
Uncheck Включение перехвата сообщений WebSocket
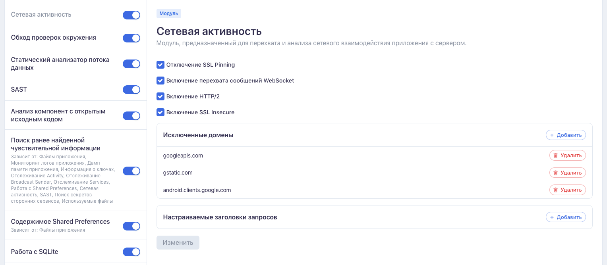pos(160,81)
